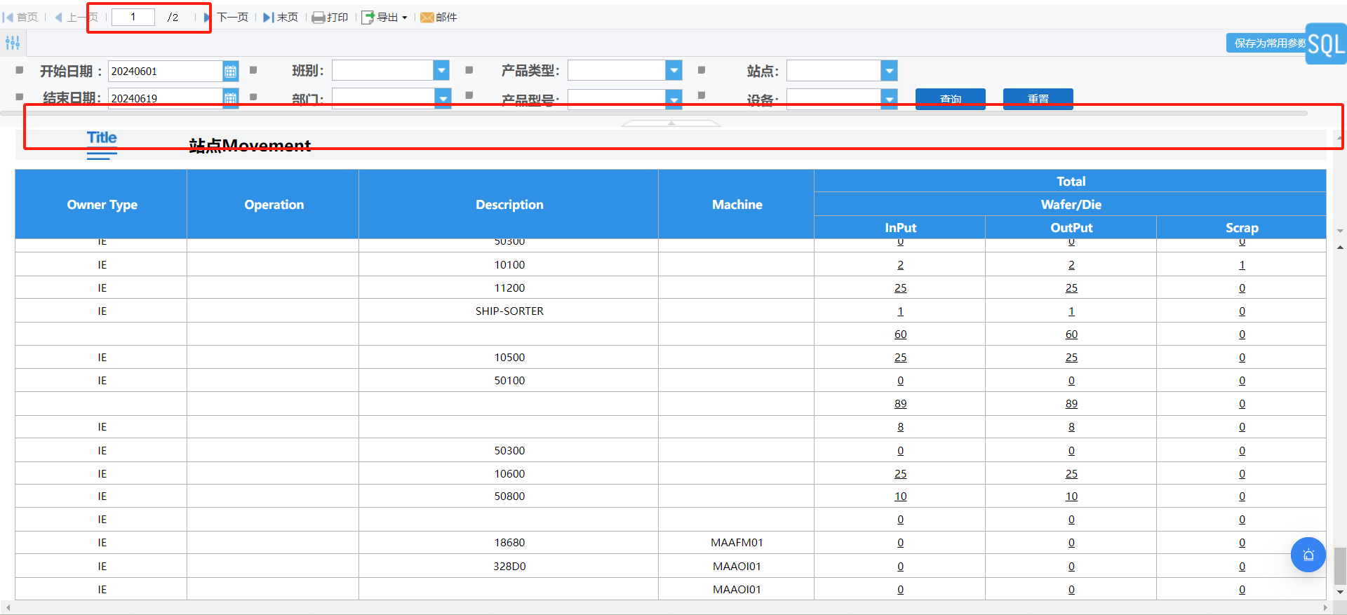Click the vertical scrollbar down arrow

[1340, 593]
